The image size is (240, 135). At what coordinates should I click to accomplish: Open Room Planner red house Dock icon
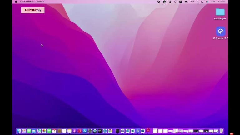point(148,130)
